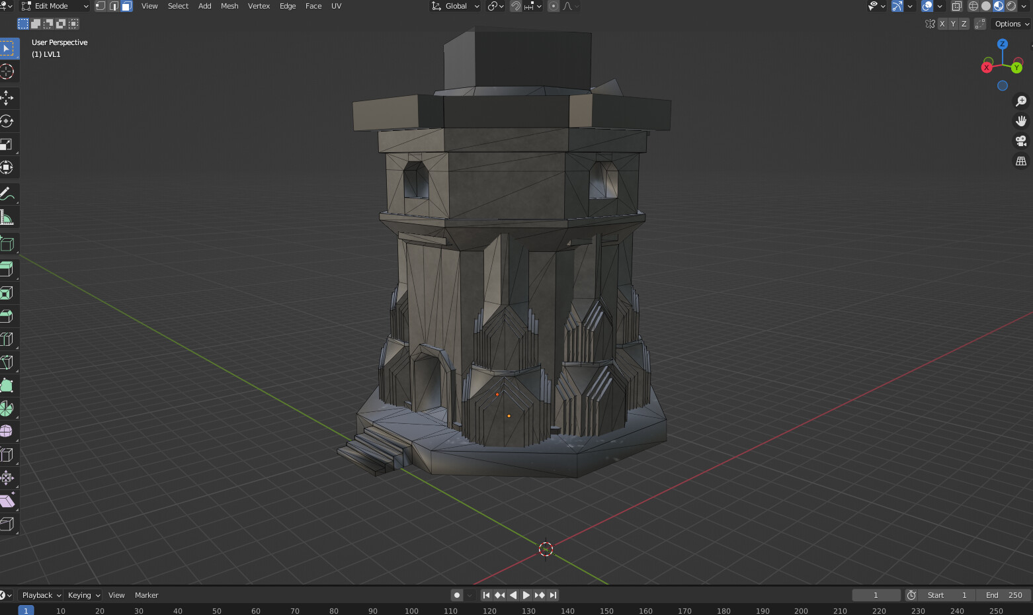Image resolution: width=1033 pixels, height=615 pixels.
Task: Select the Loop Cut tool
Action: point(8,339)
